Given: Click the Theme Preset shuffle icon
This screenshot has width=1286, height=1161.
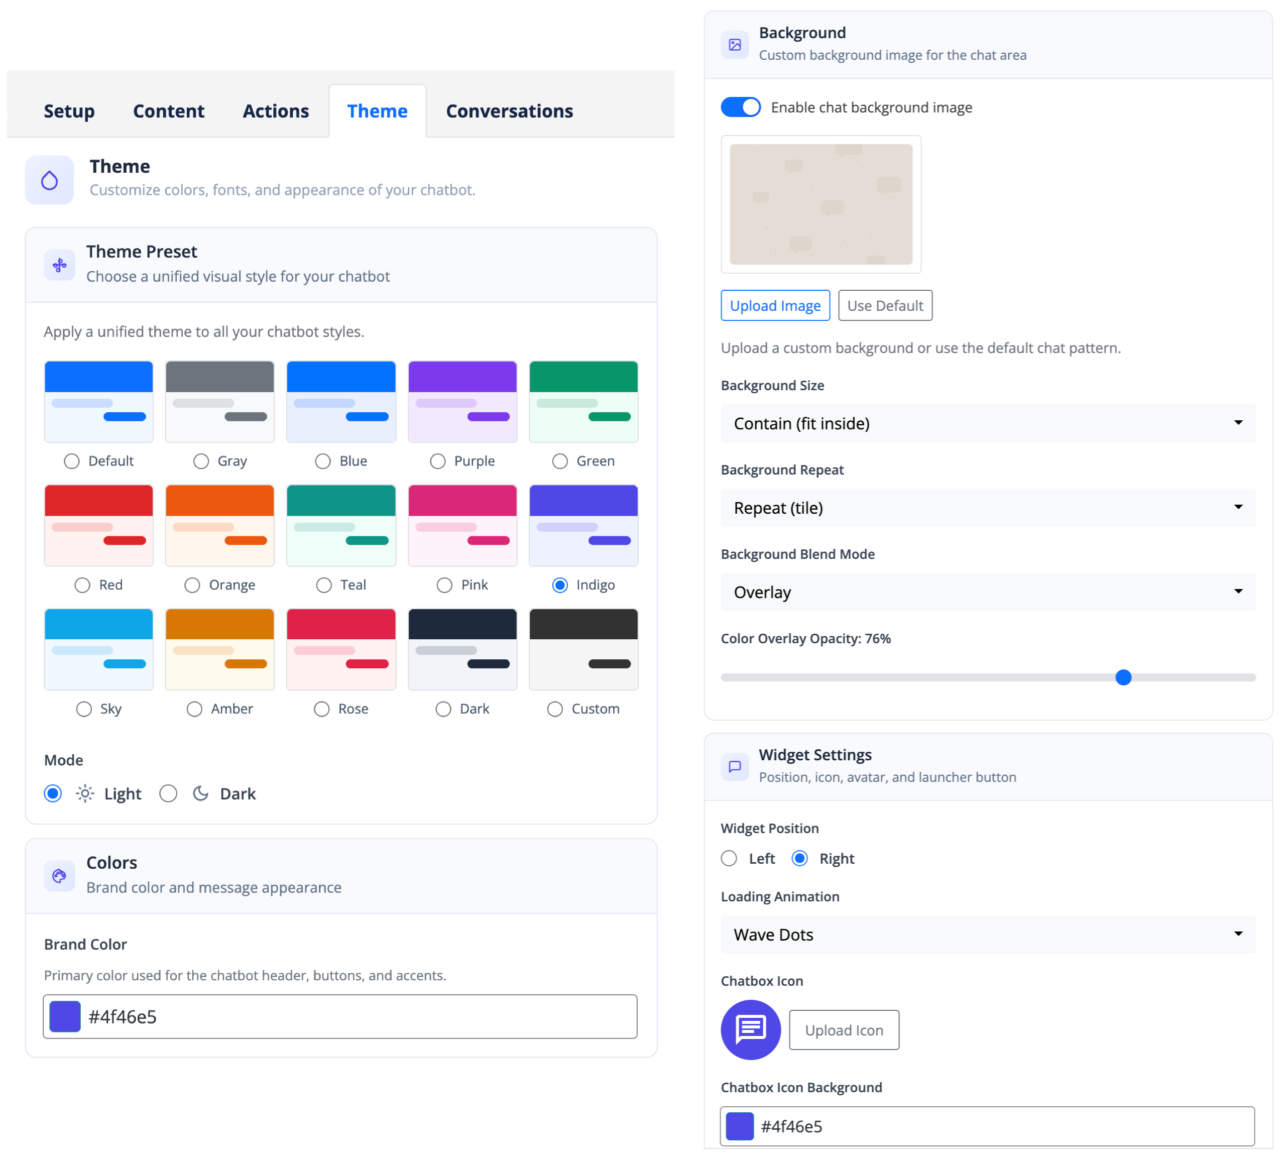Looking at the screenshot, I should coord(59,264).
